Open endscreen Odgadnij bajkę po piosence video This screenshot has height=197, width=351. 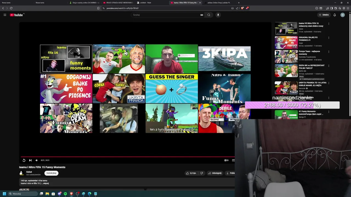66,88
